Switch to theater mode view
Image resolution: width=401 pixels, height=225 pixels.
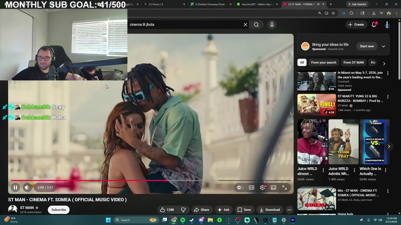(x=273, y=187)
